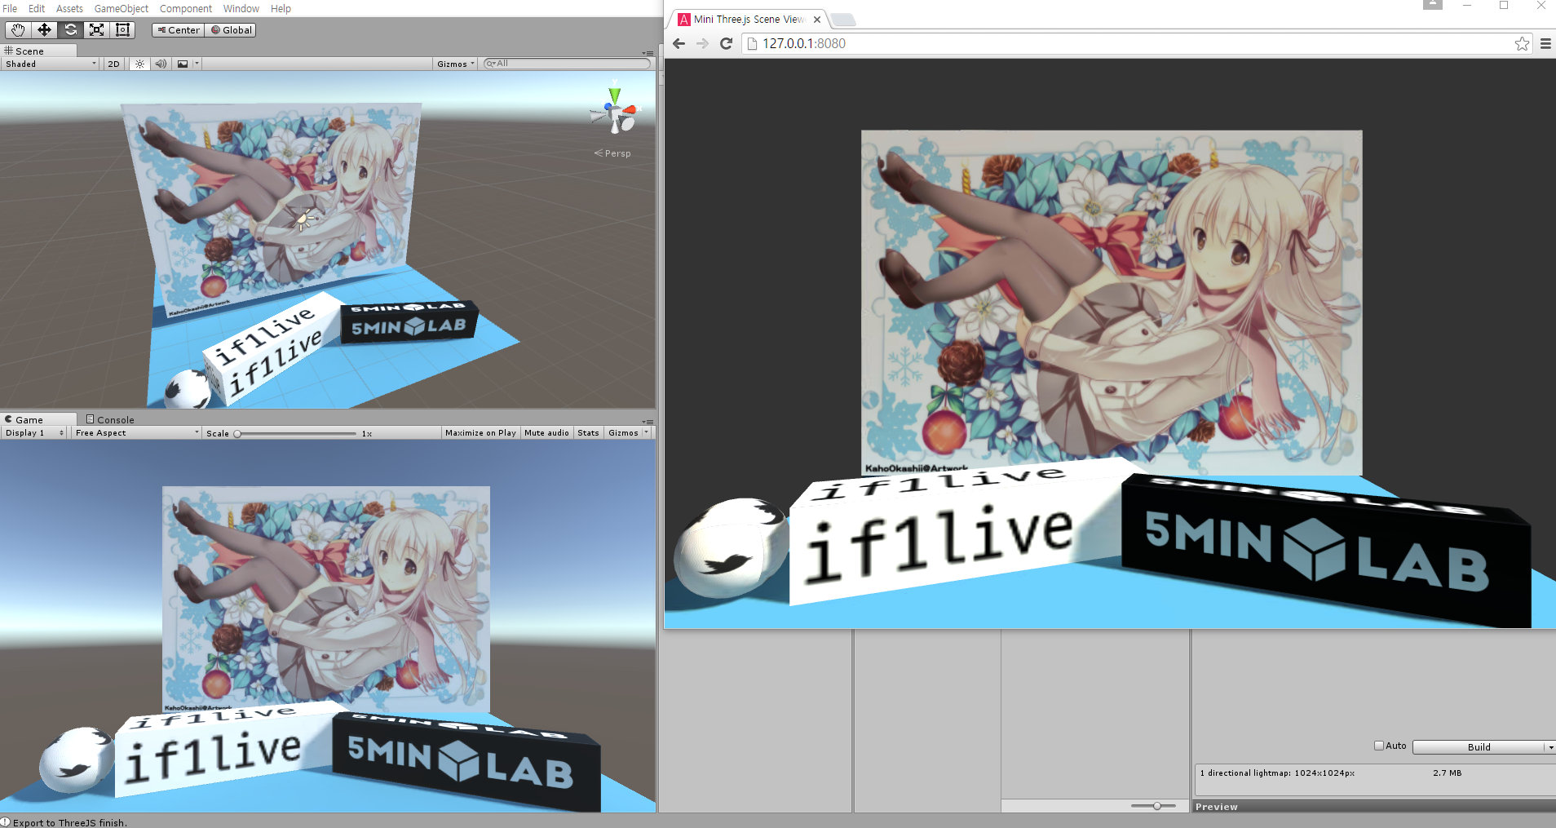The height and width of the screenshot is (828, 1556).
Task: Open the GameObject menu
Action: pyautogui.click(x=121, y=8)
